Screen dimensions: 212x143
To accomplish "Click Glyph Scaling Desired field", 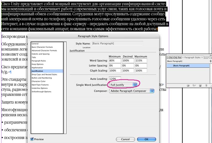I will [128, 71].
